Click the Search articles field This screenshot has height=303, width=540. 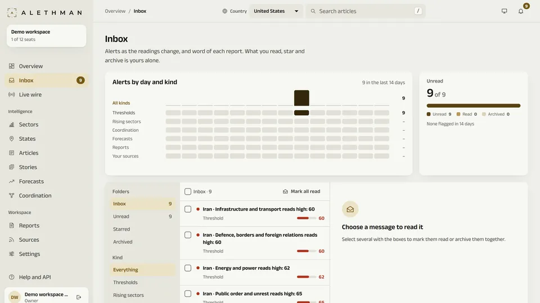point(366,11)
